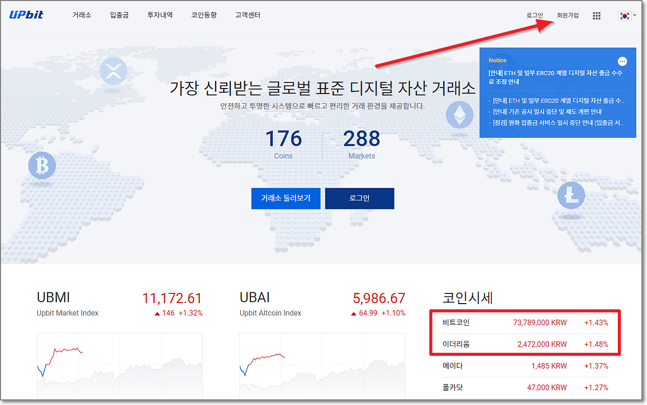This screenshot has height=405, width=647.
Task: Click the UBMI value 11,172.61
Action: coord(172,298)
